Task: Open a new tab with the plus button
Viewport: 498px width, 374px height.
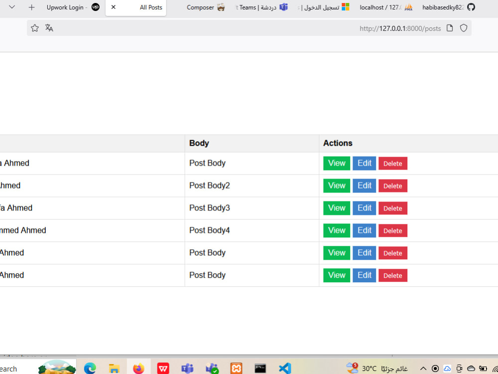Action: click(31, 7)
